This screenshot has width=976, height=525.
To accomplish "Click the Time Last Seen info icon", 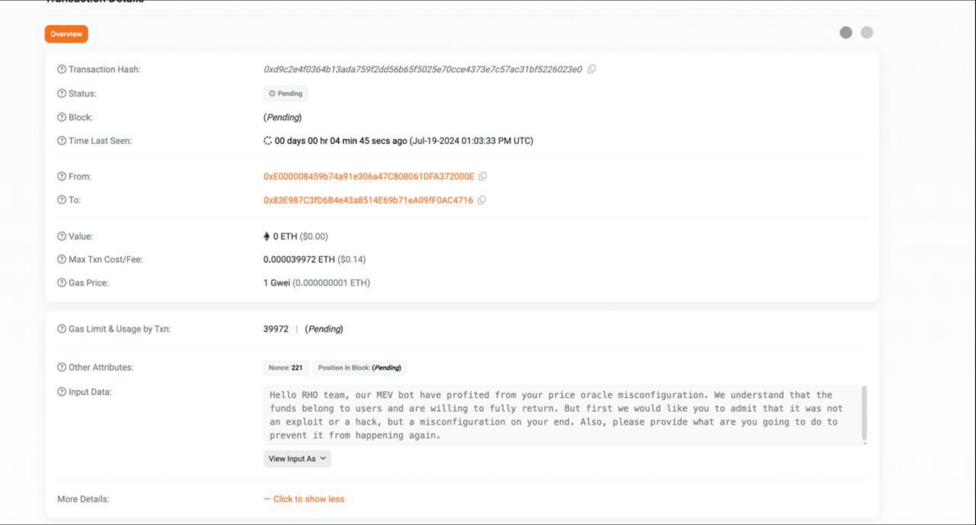I will [62, 140].
